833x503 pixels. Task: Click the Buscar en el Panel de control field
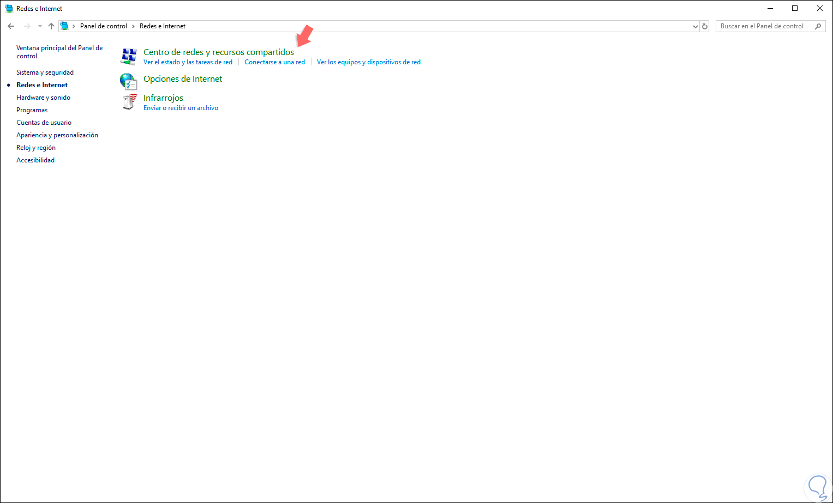point(765,26)
